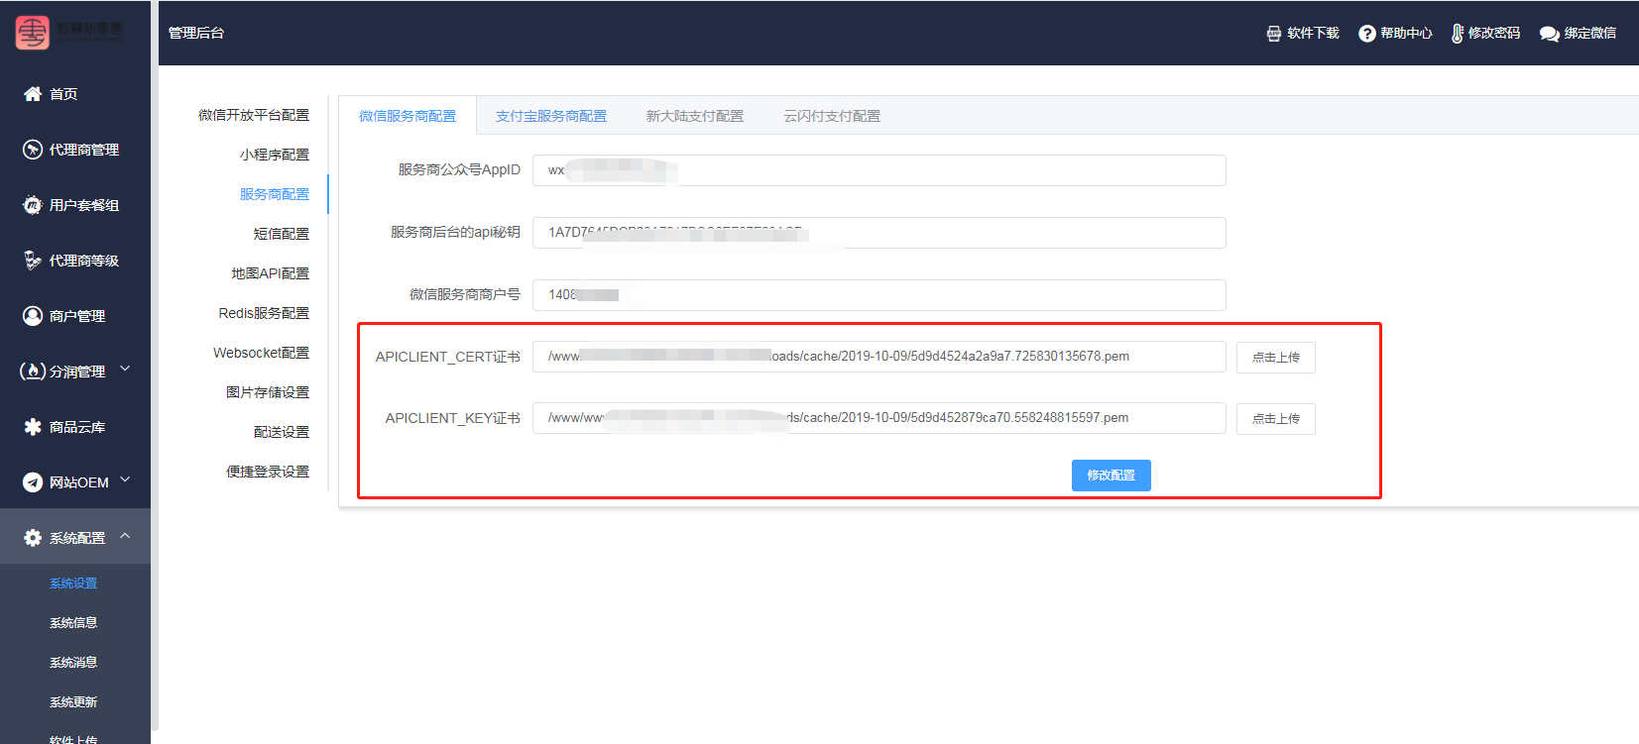Click the 服务商公众号AppID input field
Image resolution: width=1639 pixels, height=744 pixels.
pyautogui.click(x=879, y=170)
